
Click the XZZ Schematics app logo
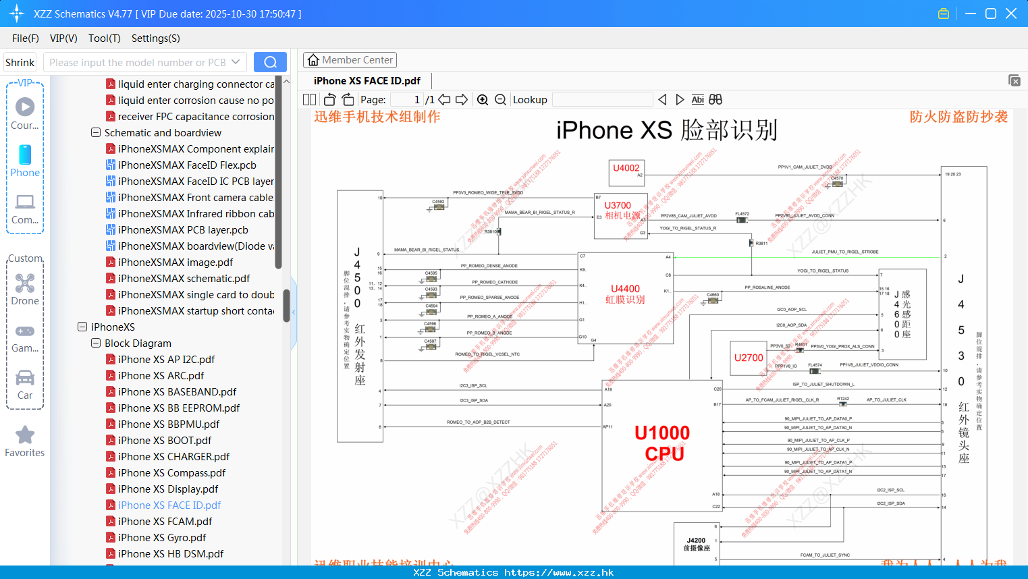point(17,13)
